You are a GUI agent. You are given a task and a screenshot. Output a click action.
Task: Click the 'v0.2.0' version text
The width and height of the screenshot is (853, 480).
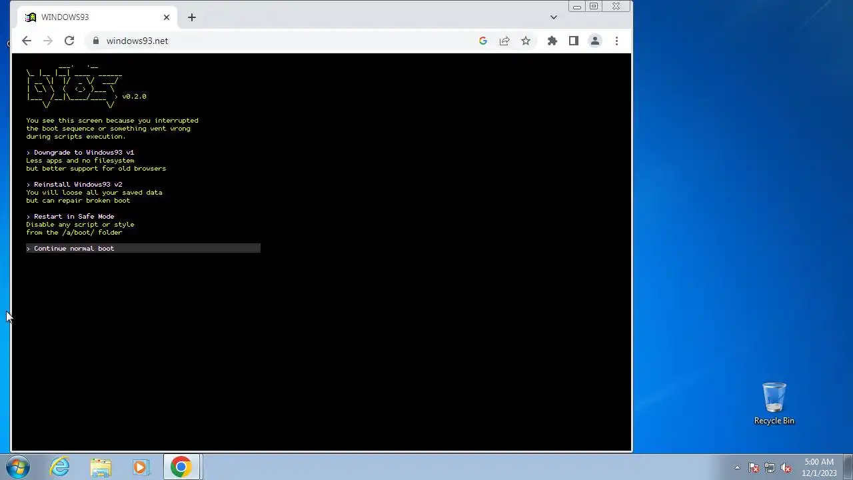point(134,97)
